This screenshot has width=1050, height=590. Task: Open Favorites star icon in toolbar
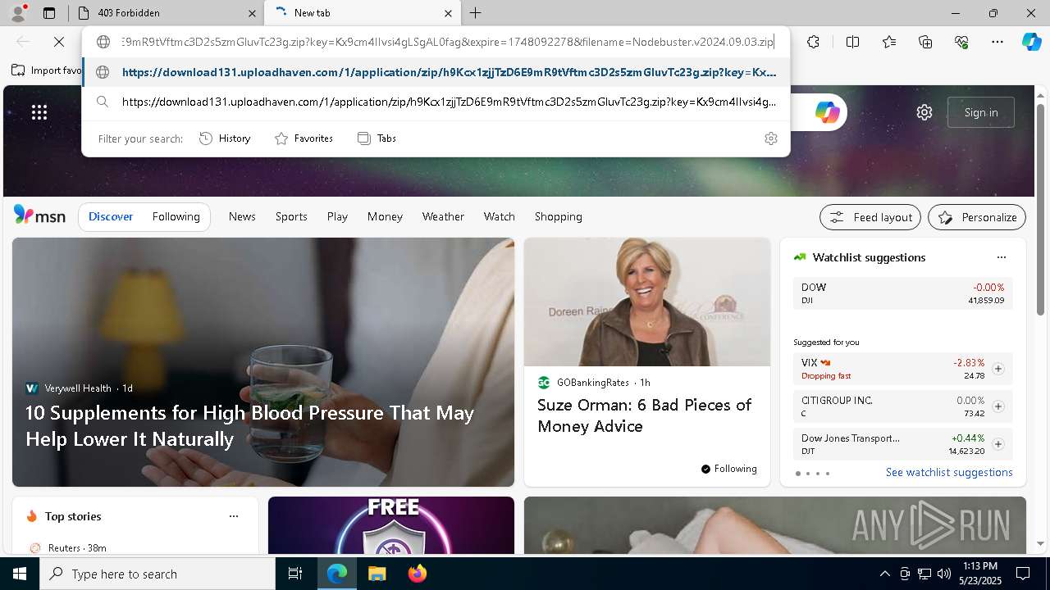point(889,42)
